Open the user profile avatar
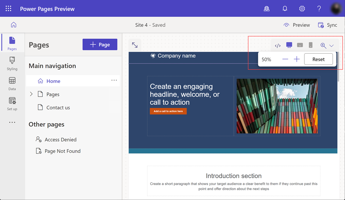Viewport: 345px width, 200px height. click(x=336, y=8)
